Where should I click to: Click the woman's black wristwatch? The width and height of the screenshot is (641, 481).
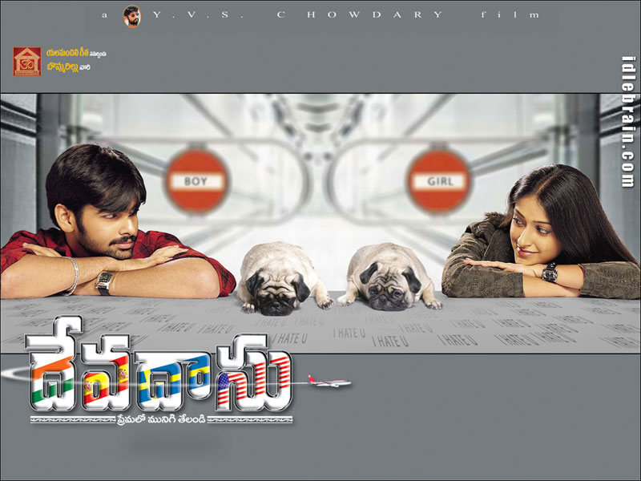click(549, 272)
